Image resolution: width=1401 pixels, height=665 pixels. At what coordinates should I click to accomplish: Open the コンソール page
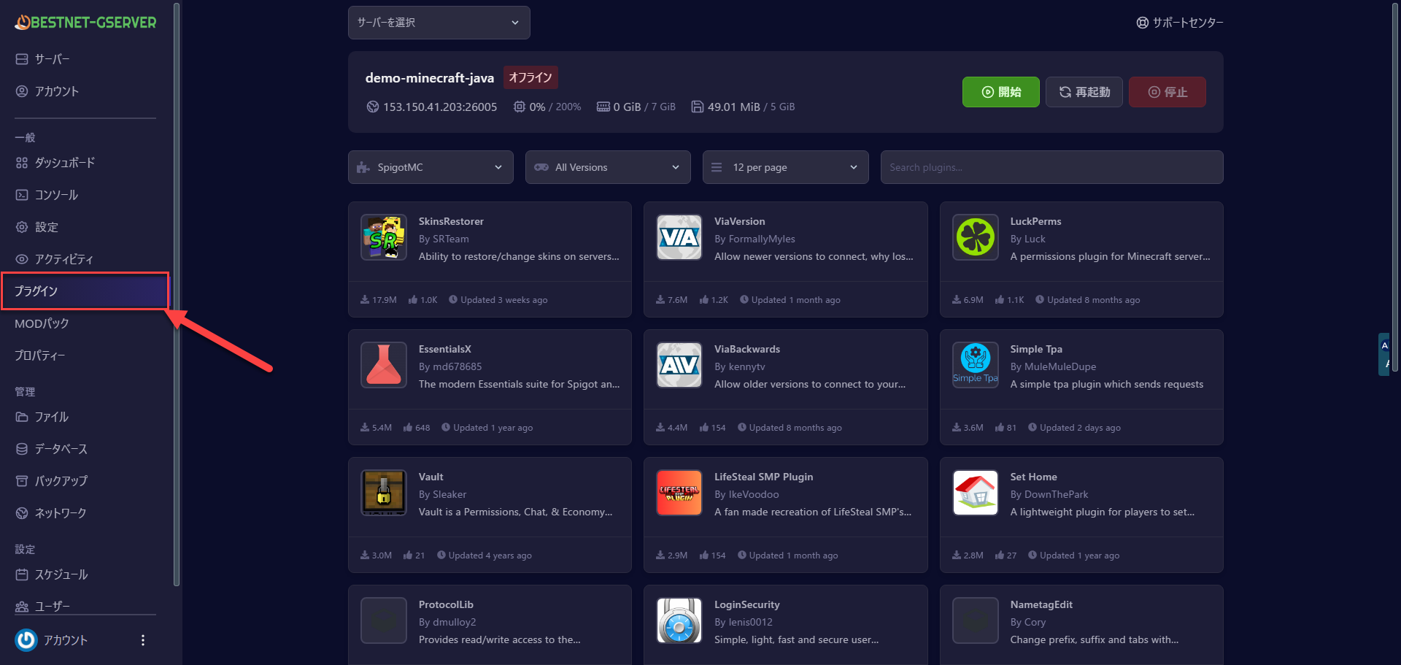(x=47, y=195)
